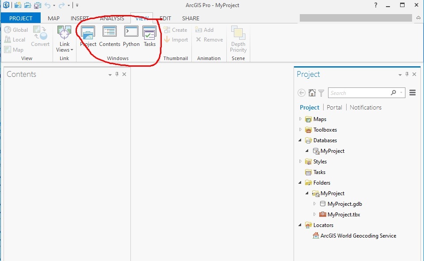Switch to the INSERT ribbon tab
This screenshot has height=261, width=424.
[x=80, y=18]
